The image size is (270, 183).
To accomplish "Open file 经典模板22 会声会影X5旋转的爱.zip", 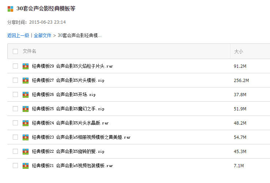I will pos(68,152).
